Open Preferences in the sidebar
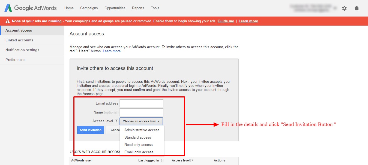 (x=32, y=60)
